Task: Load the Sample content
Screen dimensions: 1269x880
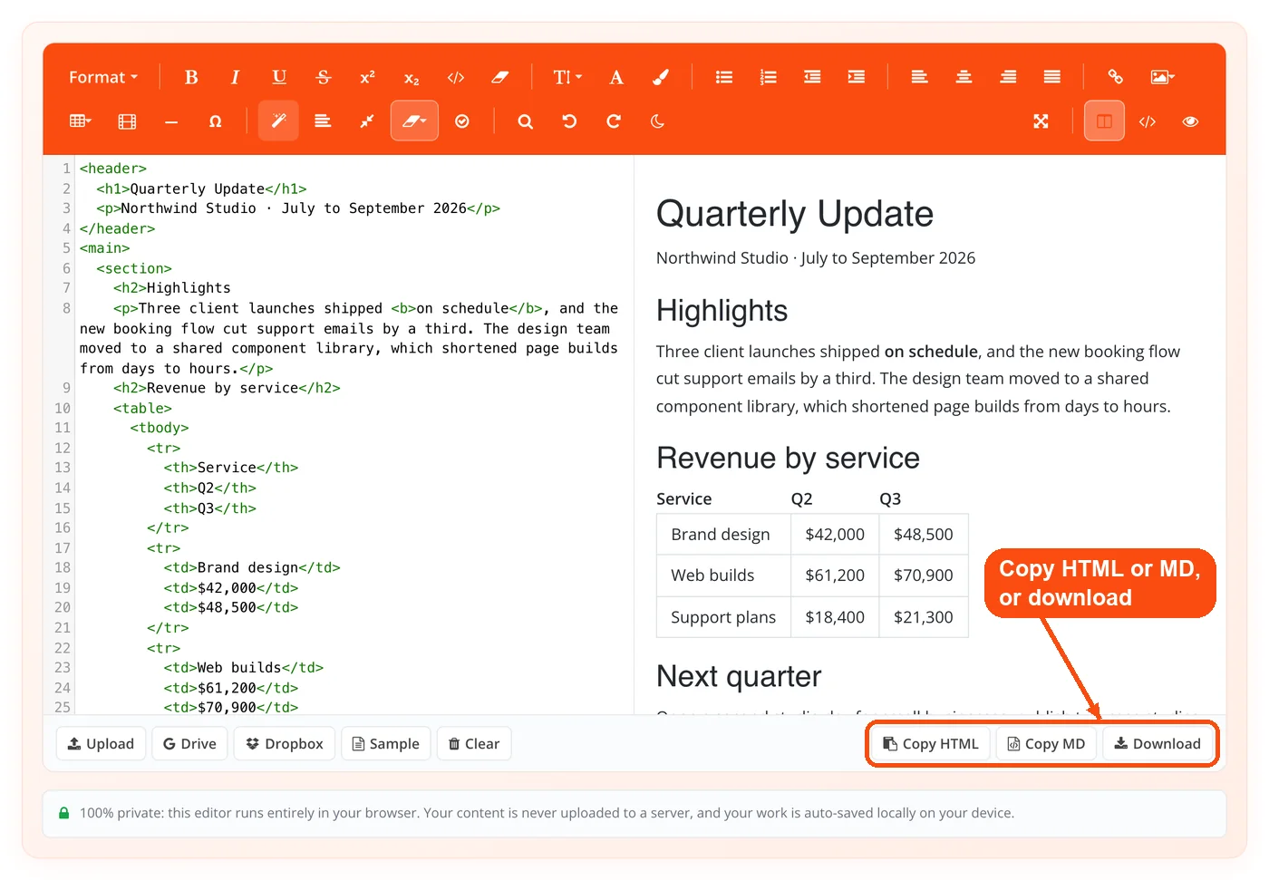Action: (386, 744)
